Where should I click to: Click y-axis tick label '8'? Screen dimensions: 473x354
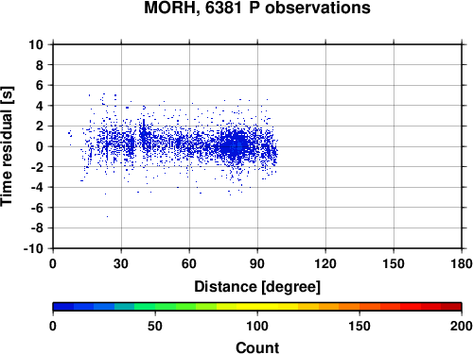(40, 65)
